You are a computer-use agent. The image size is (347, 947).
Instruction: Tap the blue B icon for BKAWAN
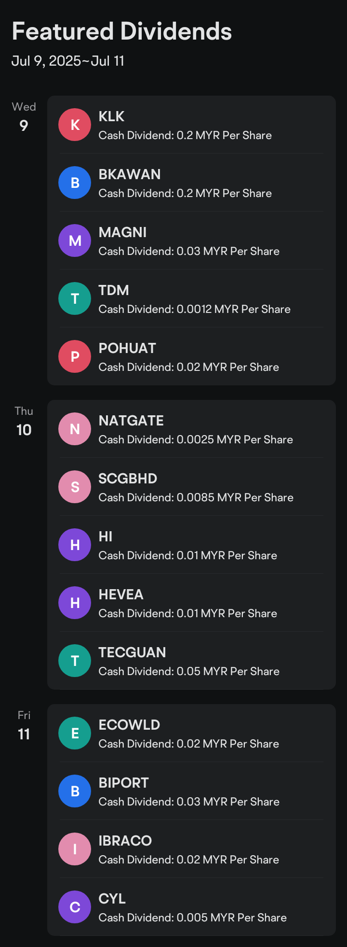[75, 183]
